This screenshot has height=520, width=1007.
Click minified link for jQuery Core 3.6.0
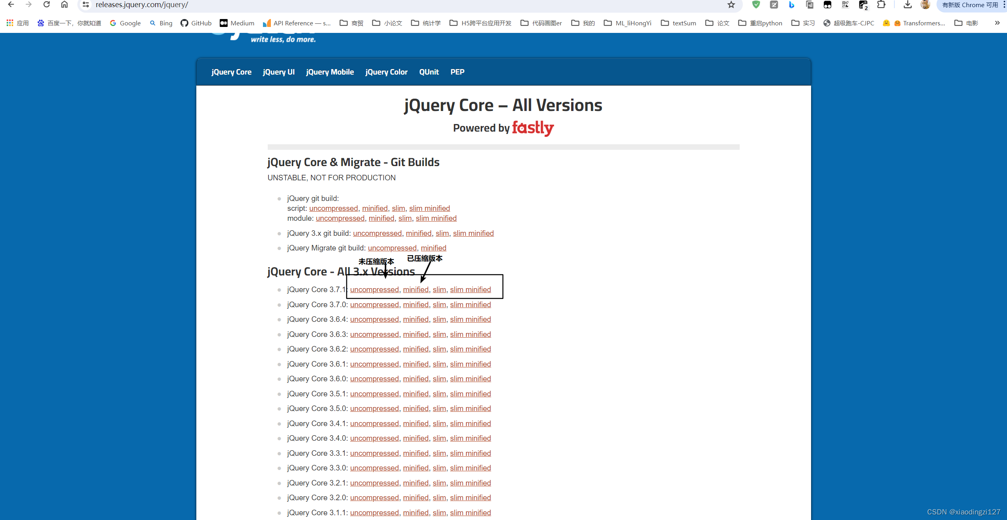[415, 379]
